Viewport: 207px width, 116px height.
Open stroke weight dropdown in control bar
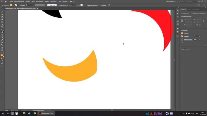coord(33,5)
